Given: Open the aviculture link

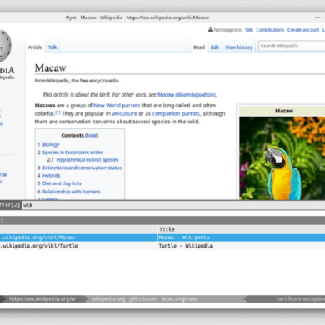Looking at the screenshot, I should [x=124, y=113].
